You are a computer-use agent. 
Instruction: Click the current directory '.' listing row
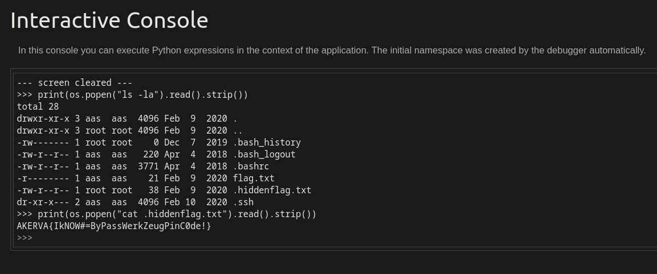(x=127, y=119)
